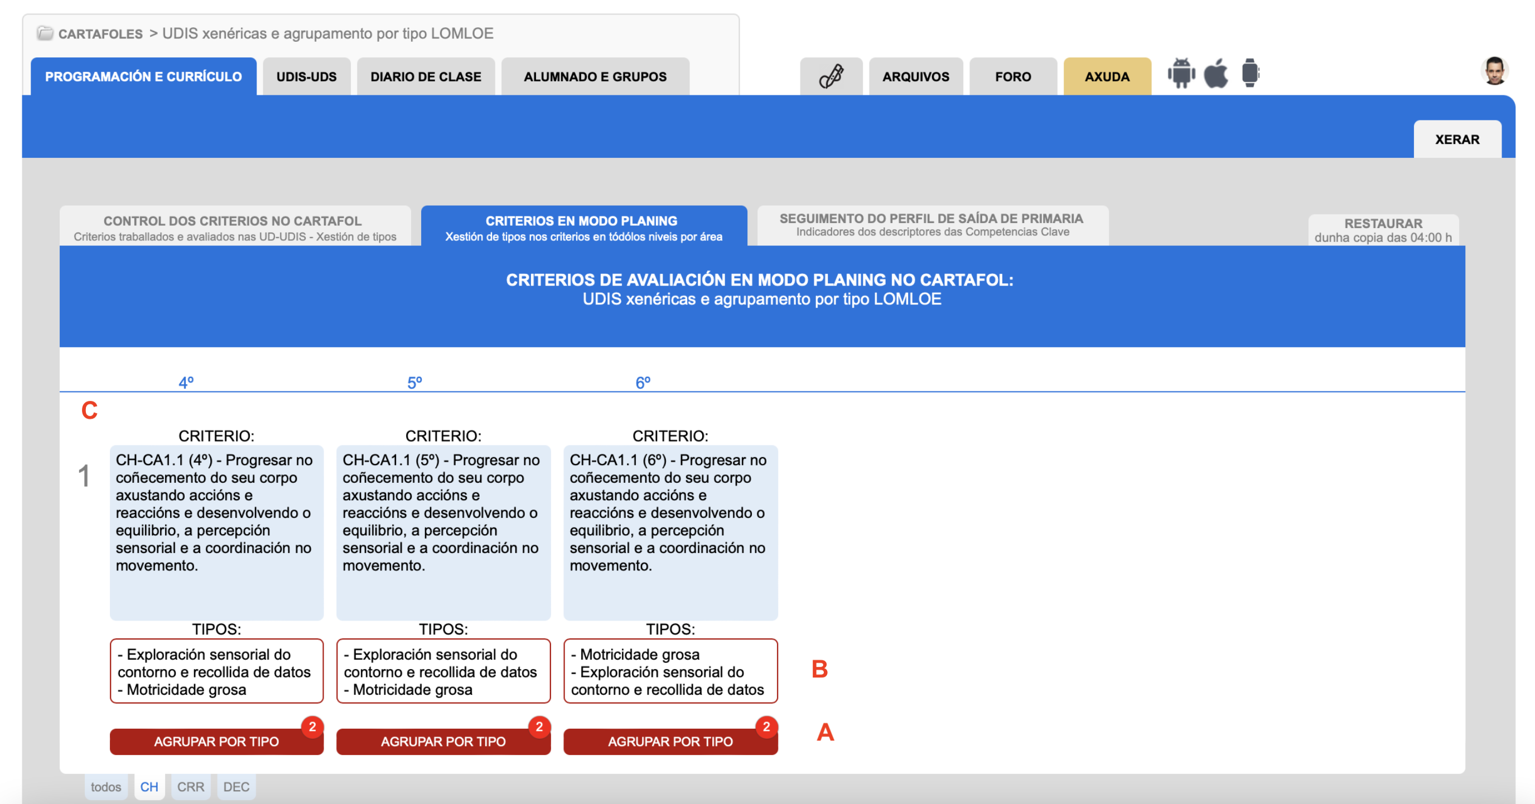Click the smartwatch app icon
The width and height of the screenshot is (1535, 804).
(x=1250, y=73)
